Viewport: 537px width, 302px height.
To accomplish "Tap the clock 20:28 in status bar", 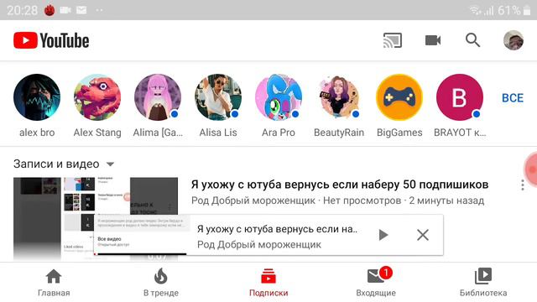I will 22,10.
